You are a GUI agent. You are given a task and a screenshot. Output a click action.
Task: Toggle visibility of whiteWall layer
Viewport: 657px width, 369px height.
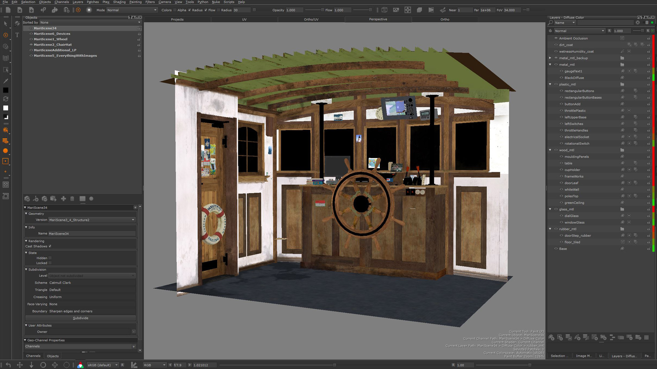pos(561,190)
